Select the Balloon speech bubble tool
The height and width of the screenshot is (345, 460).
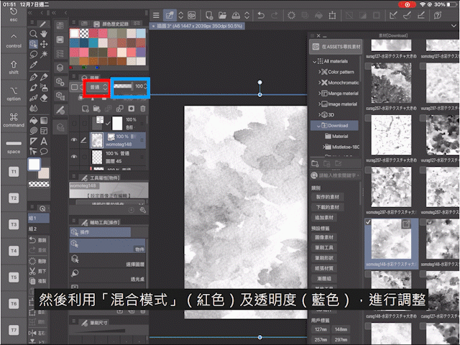coord(44,152)
